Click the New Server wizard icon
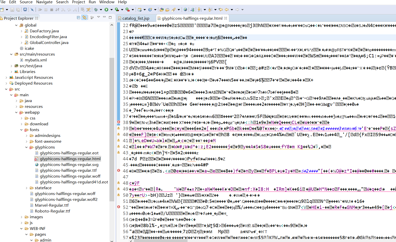The height and width of the screenshot is (242, 396). click(x=140, y=10)
